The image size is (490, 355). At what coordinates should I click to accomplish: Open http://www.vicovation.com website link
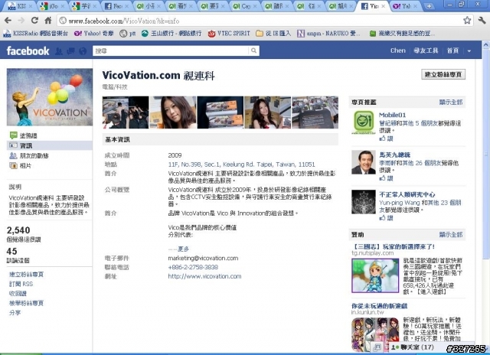[x=204, y=276]
